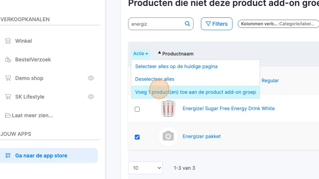Select Voeg 1 product(en) toe option
This screenshot has width=319, height=179.
(195, 92)
